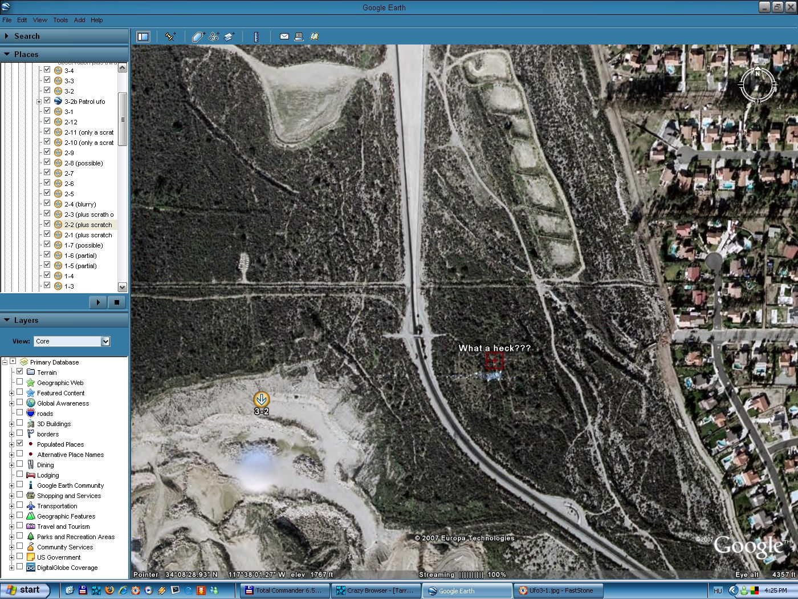Play the Places tour
This screenshot has height=599, width=798.
pyautogui.click(x=98, y=302)
